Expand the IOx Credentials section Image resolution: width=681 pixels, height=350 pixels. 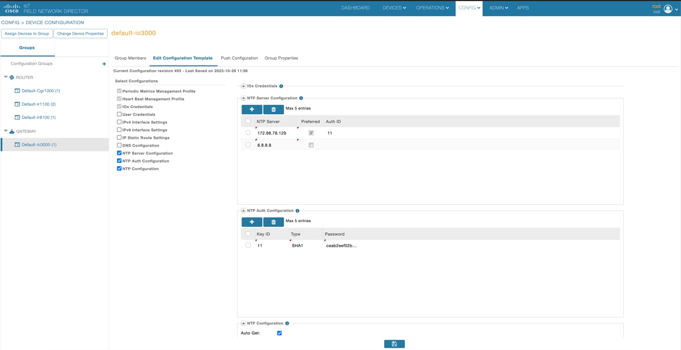[243, 85]
